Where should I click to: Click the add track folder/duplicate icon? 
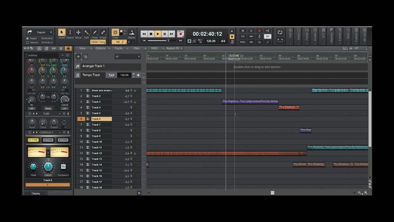86,57
